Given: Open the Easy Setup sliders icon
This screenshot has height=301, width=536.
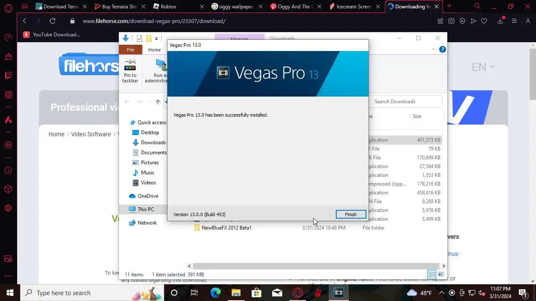Looking at the screenshot, I should point(514,21).
